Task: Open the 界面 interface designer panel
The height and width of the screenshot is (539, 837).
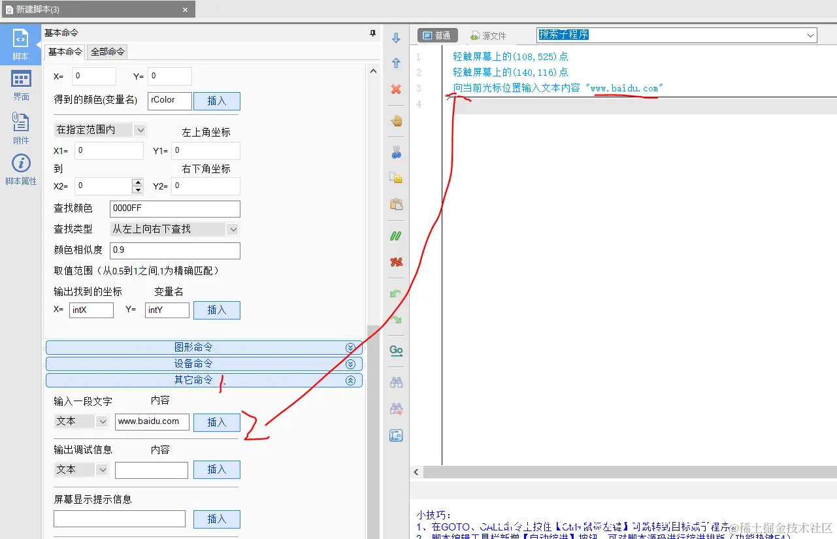Action: [20, 85]
